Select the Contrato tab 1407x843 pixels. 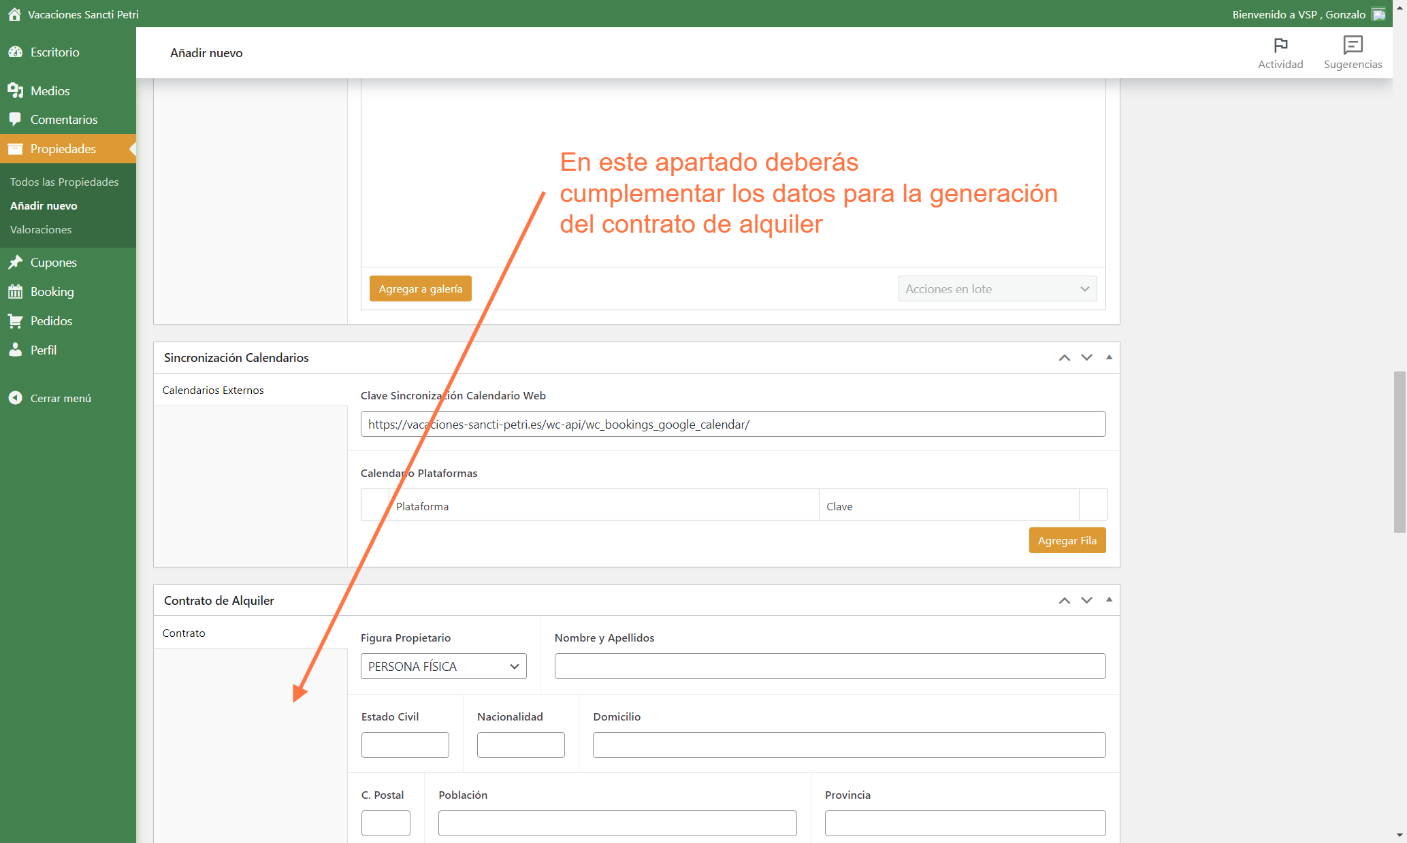click(x=250, y=633)
